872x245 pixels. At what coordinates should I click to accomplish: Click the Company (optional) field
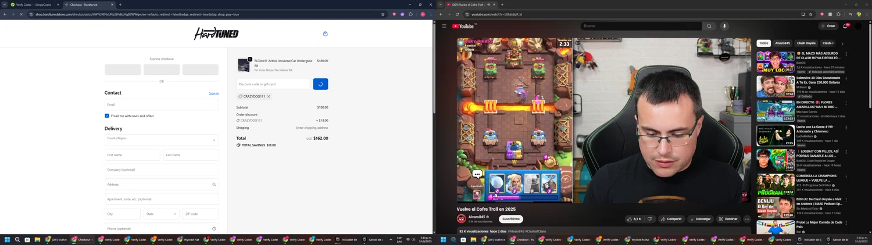(162, 170)
